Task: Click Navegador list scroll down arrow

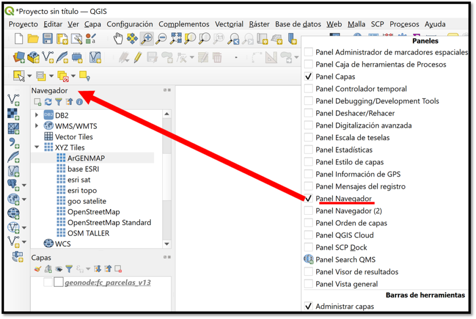Action: pyautogui.click(x=167, y=244)
